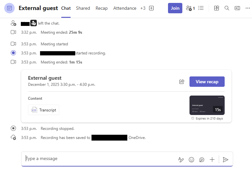Open the apps icon in header
This screenshot has height=172, width=252.
click(217, 8)
